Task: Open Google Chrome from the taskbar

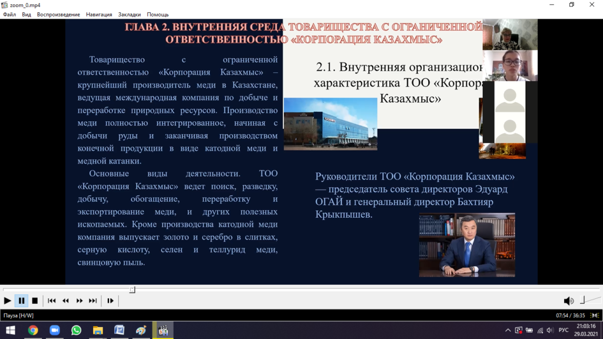Action: [x=33, y=330]
